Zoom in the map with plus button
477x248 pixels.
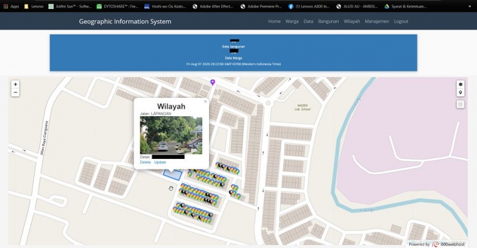coord(15,84)
